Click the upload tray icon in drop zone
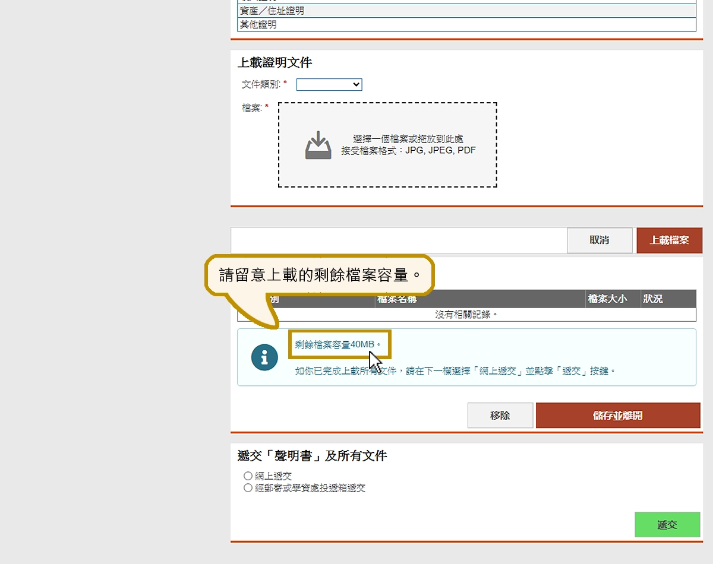The image size is (713, 564). (x=318, y=145)
